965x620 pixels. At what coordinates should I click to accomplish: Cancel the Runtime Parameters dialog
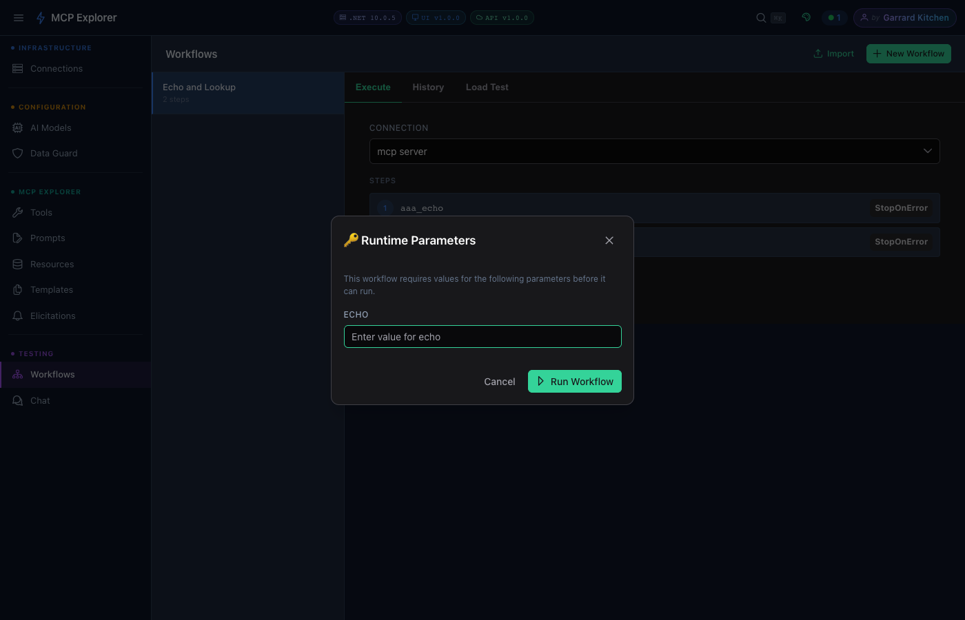click(499, 381)
